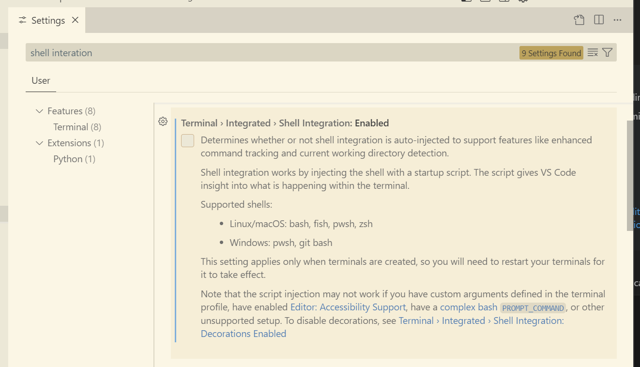Screen dimensions: 640x367
Task: Follow the "complex bash" link
Action: (468, 307)
